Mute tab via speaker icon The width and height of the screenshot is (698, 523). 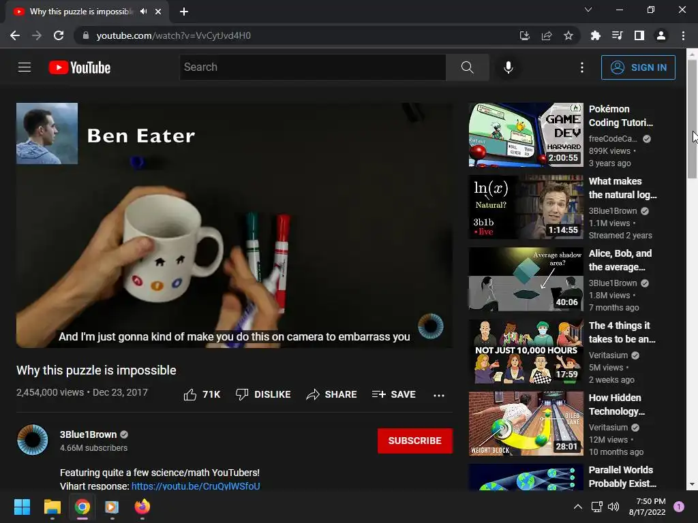click(x=143, y=12)
